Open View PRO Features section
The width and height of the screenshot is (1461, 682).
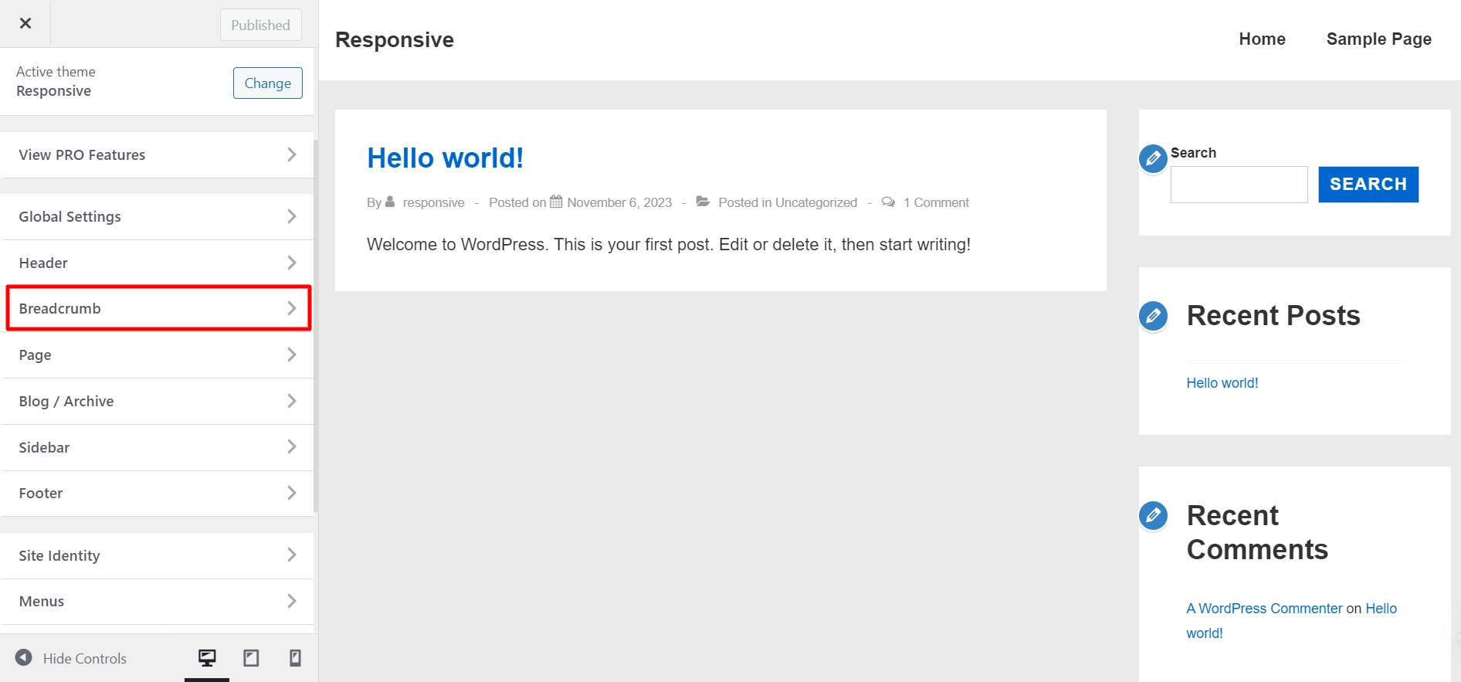tap(157, 154)
